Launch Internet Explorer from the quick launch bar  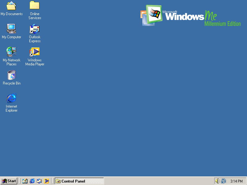coord(32,181)
